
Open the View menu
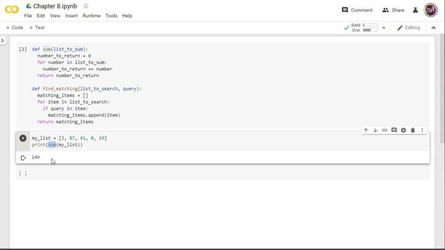coord(55,16)
